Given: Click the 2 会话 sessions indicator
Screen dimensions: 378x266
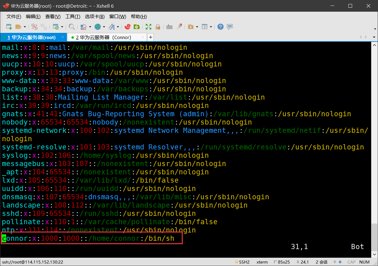Looking at the screenshot, I should click(x=322, y=262).
